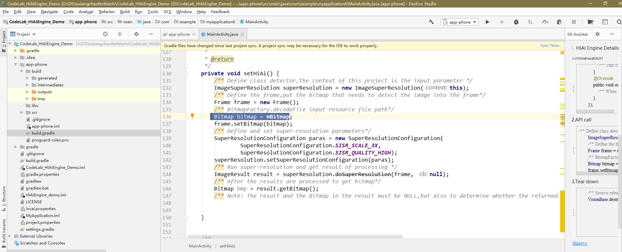Start debugging with the bug icon
Image resolution: width=622 pixels, height=252 pixels.
tap(516, 22)
